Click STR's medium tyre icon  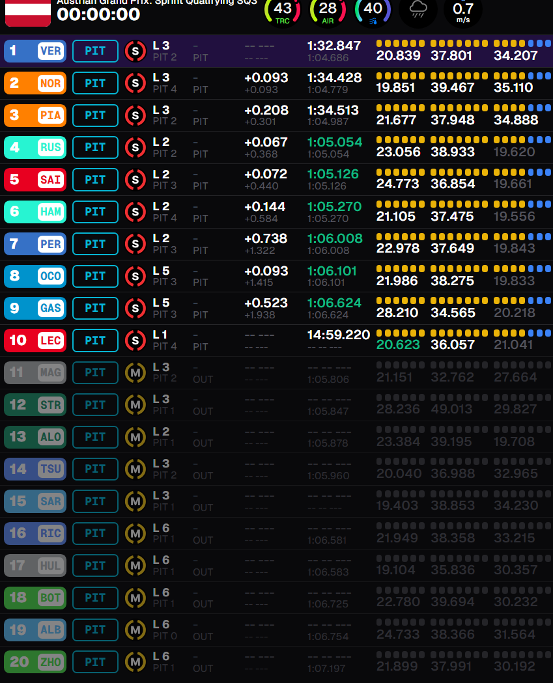135,405
